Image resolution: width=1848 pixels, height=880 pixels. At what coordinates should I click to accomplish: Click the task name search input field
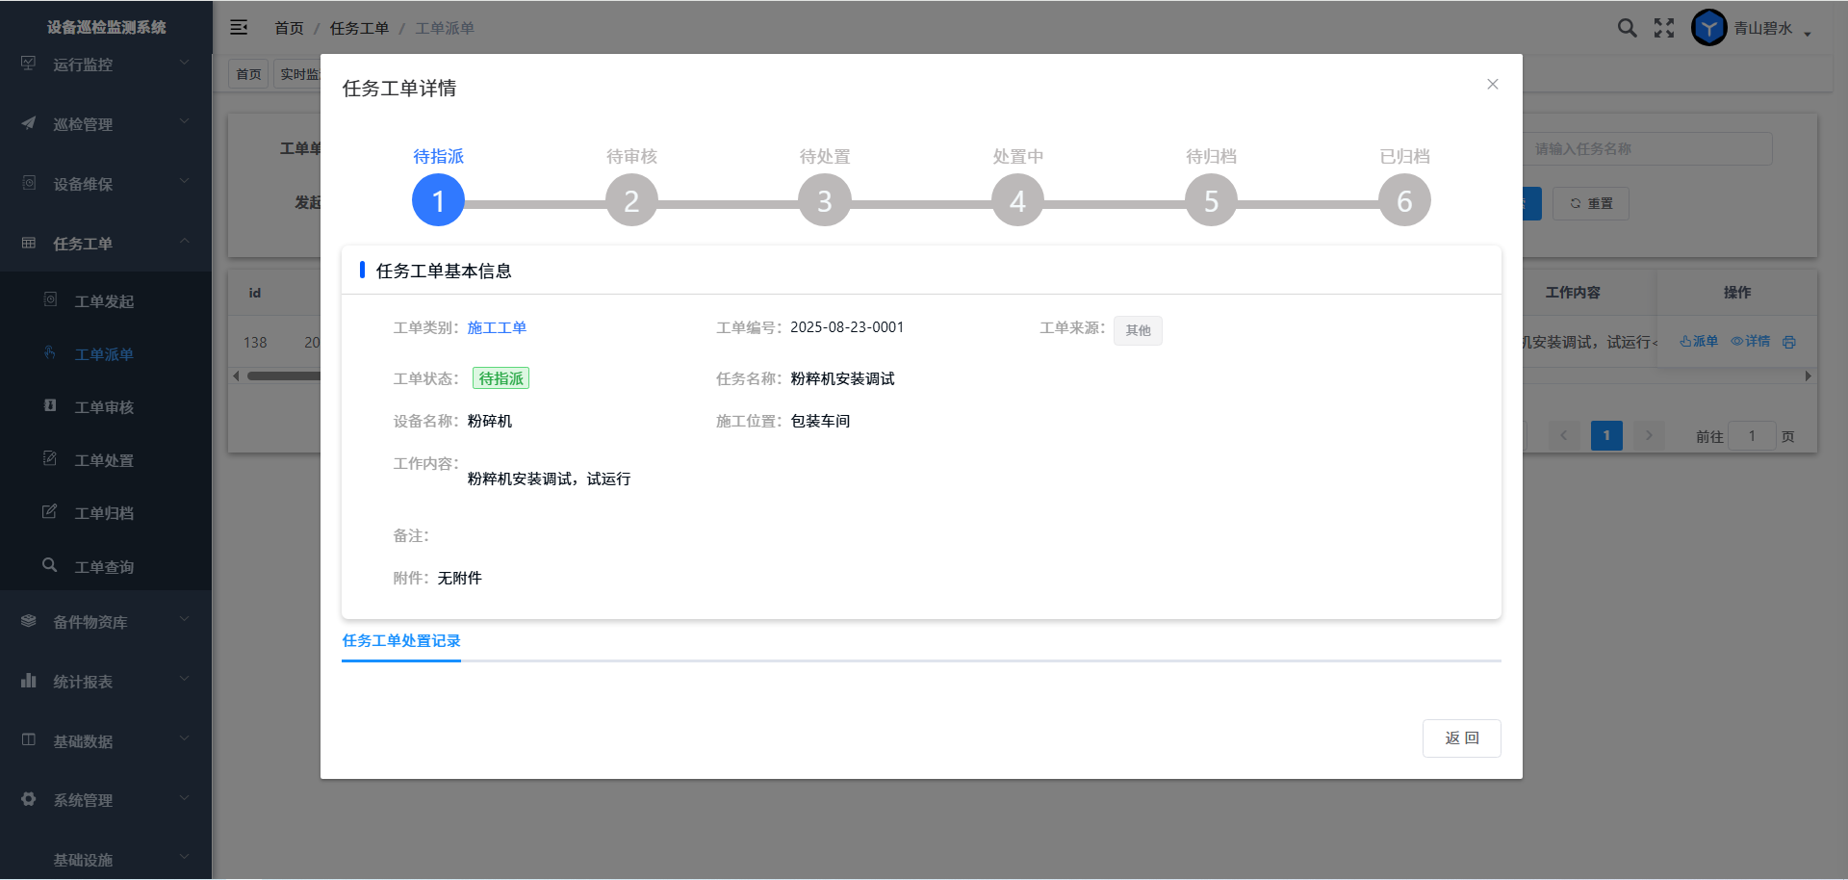pos(1646,149)
